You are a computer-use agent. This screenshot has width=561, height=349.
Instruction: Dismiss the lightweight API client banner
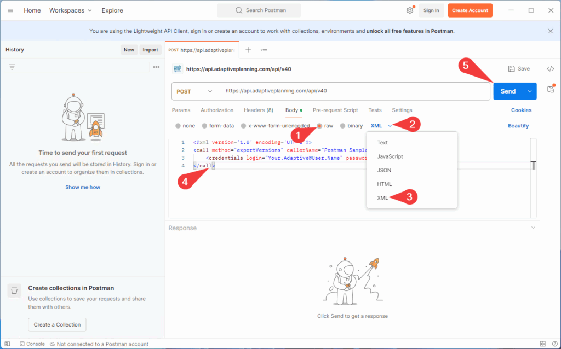[x=551, y=31]
